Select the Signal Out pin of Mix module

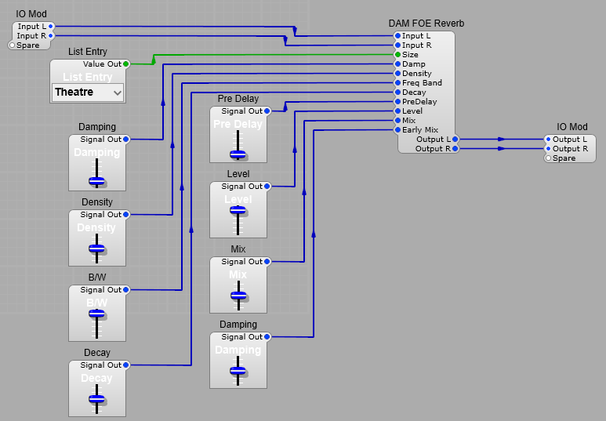[267, 262]
